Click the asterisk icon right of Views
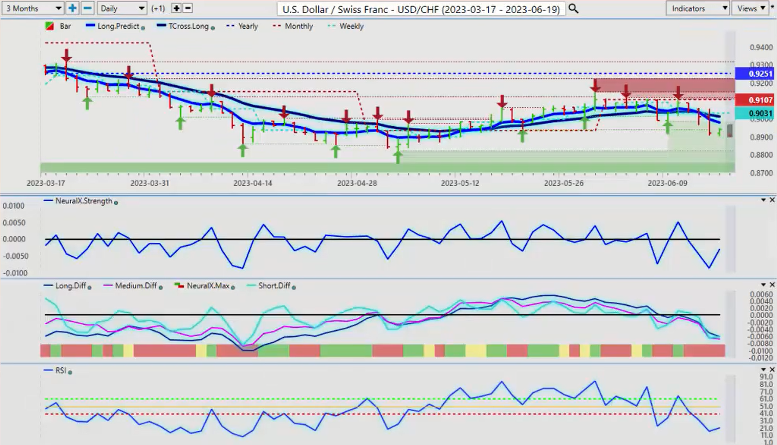This screenshot has width=777, height=445. pyautogui.click(x=773, y=7)
